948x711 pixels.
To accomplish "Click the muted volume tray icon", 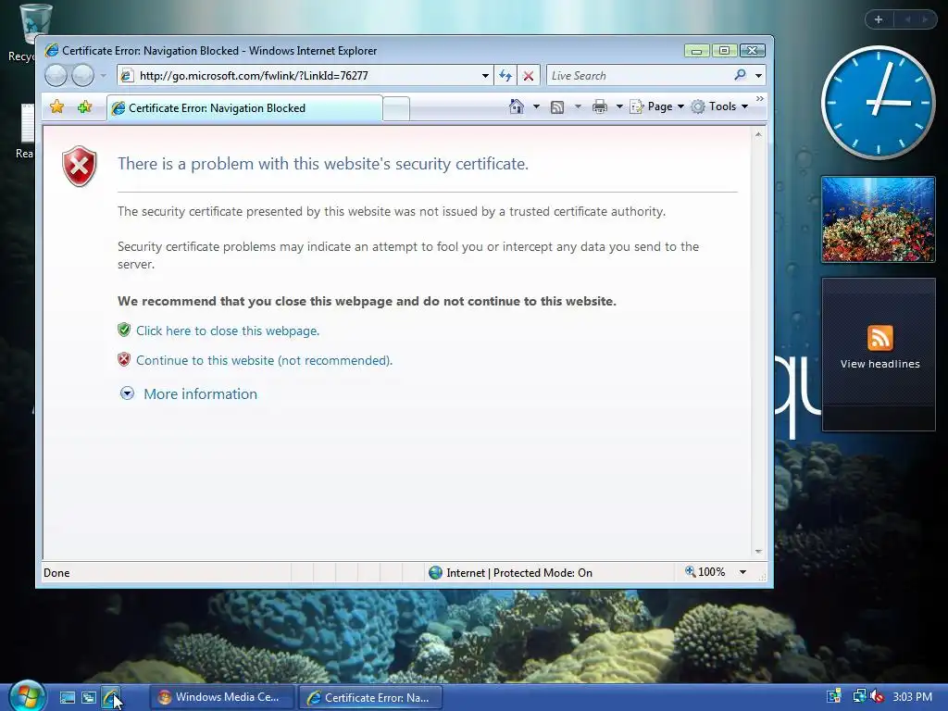I will click(x=877, y=697).
